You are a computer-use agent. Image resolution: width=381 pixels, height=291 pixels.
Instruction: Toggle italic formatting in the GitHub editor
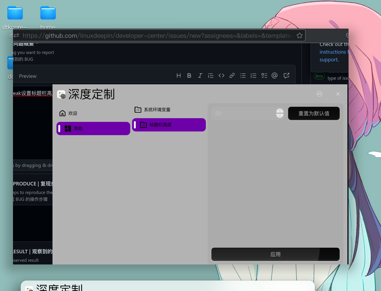click(200, 75)
